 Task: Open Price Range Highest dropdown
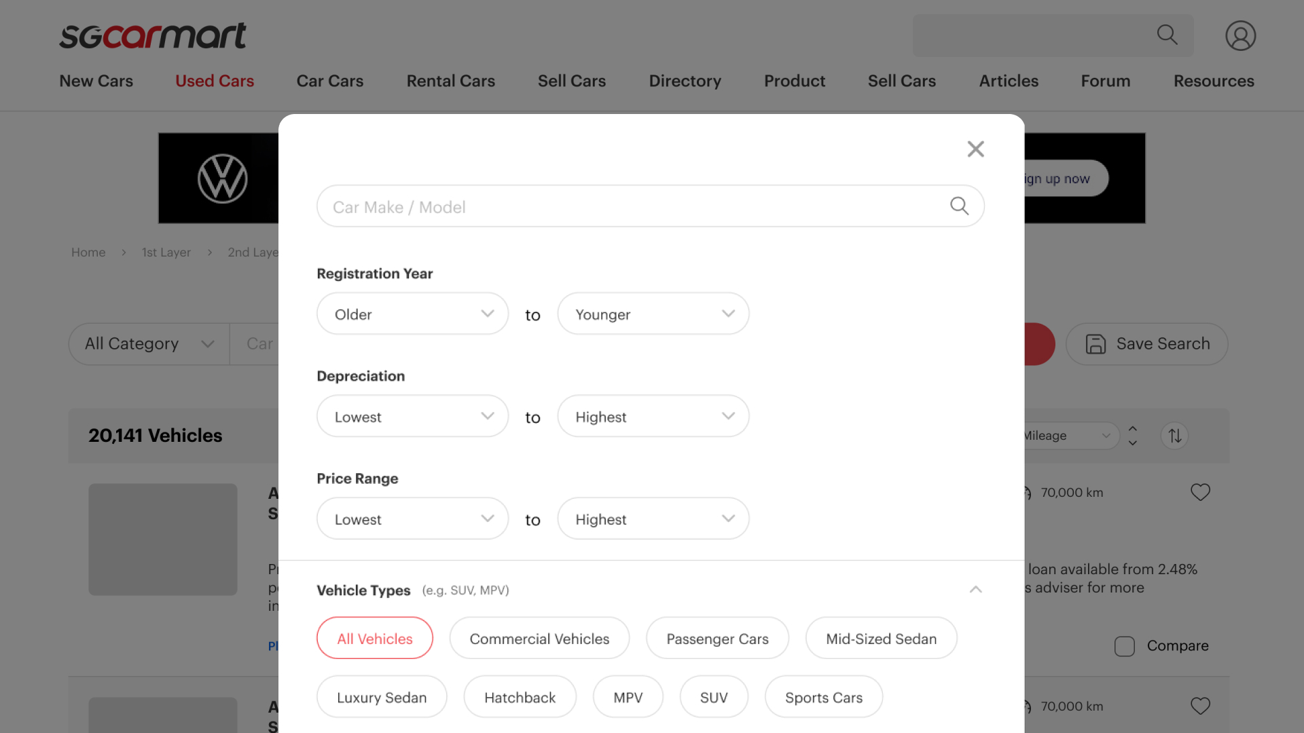653,519
